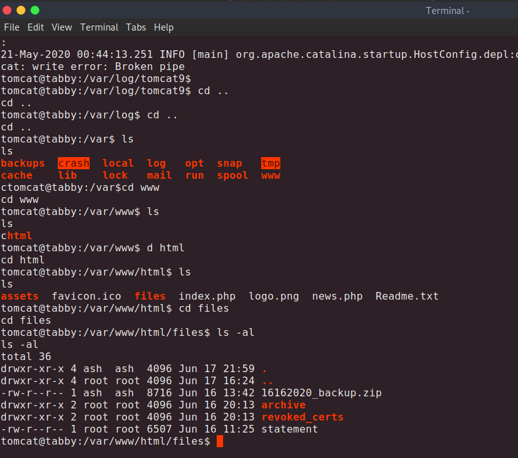This screenshot has height=458, width=518.
Task: Click the statement file name
Action: [290, 429]
